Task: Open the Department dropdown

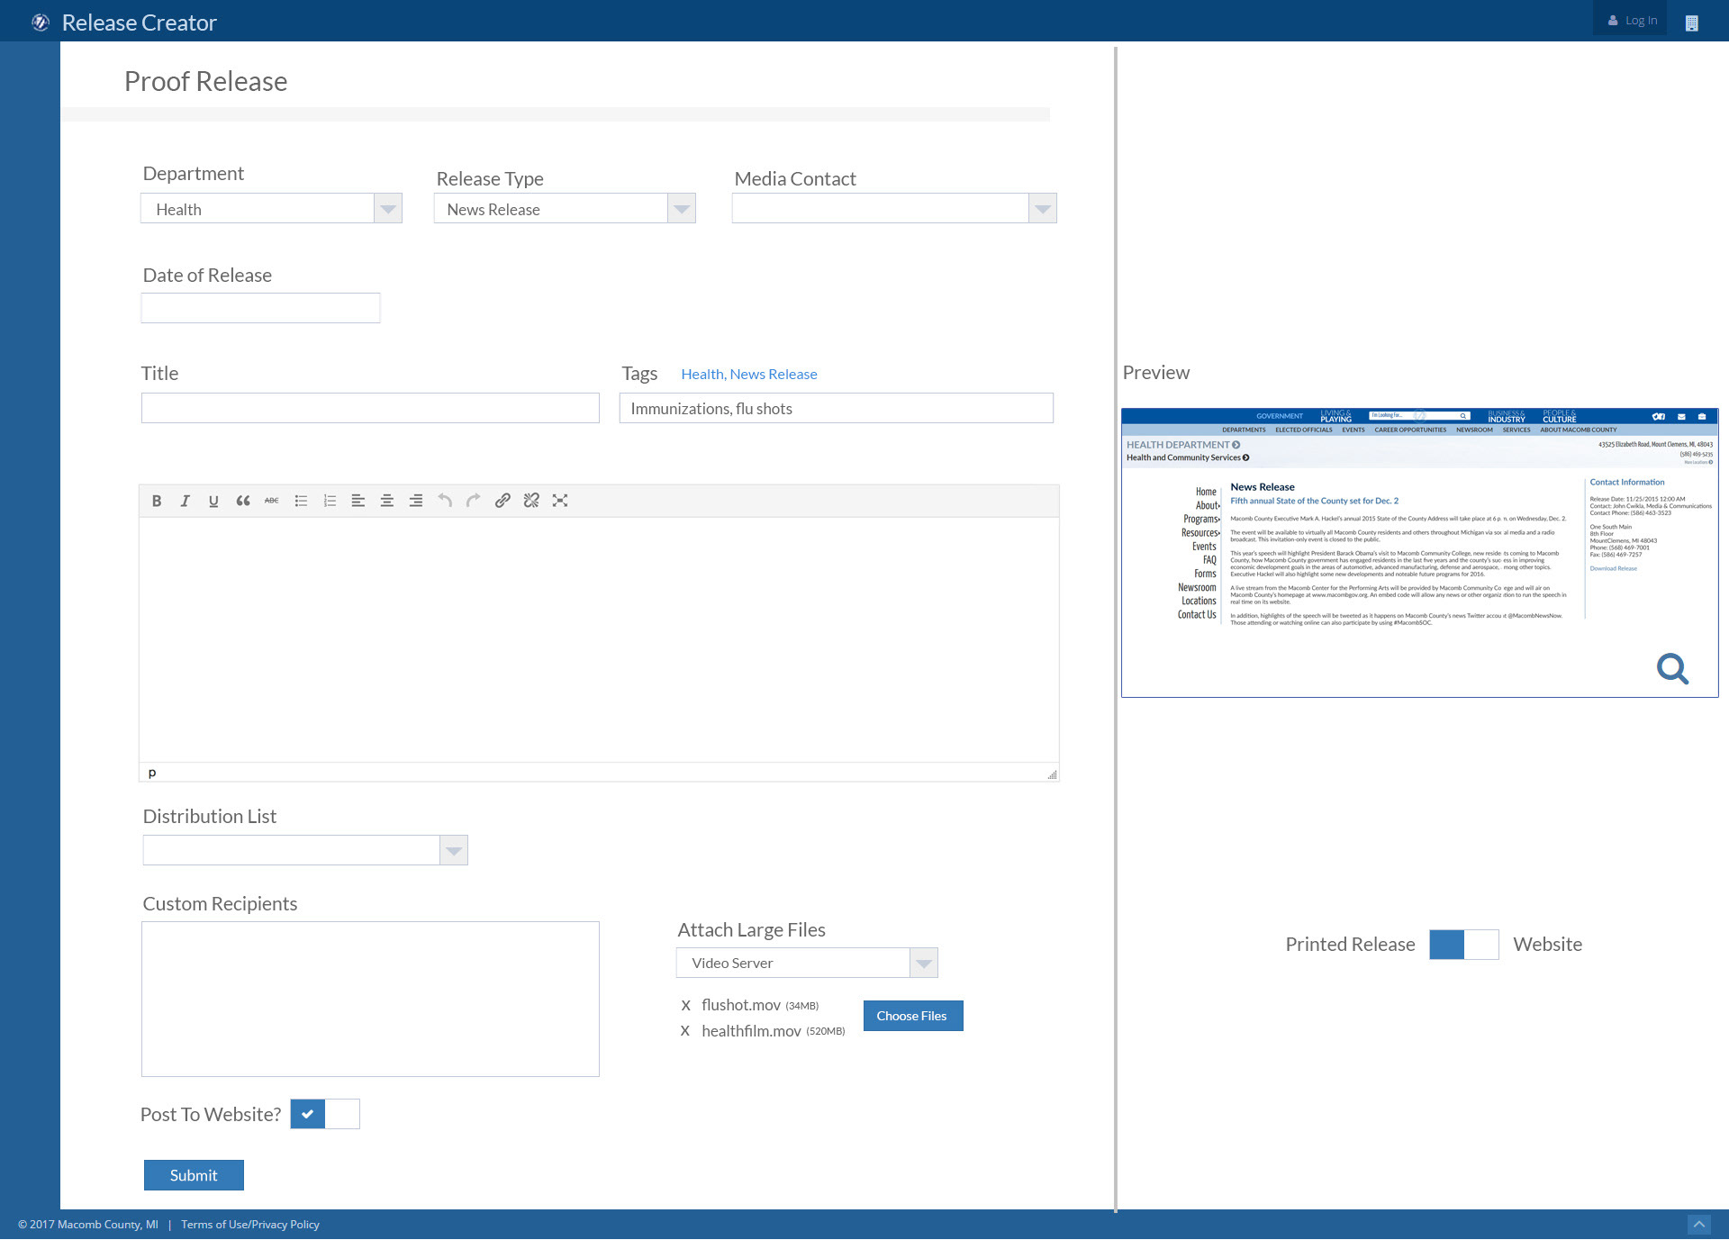Action: click(x=388, y=209)
